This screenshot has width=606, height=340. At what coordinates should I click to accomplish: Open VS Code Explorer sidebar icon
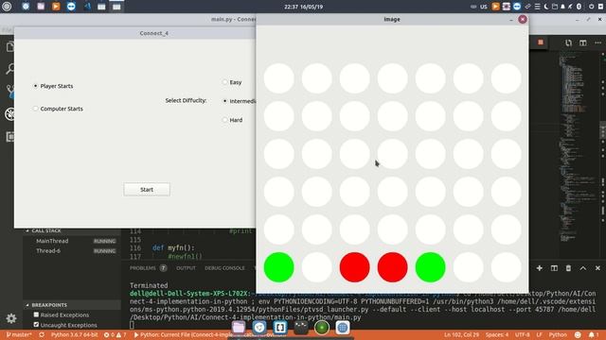coord(10,46)
